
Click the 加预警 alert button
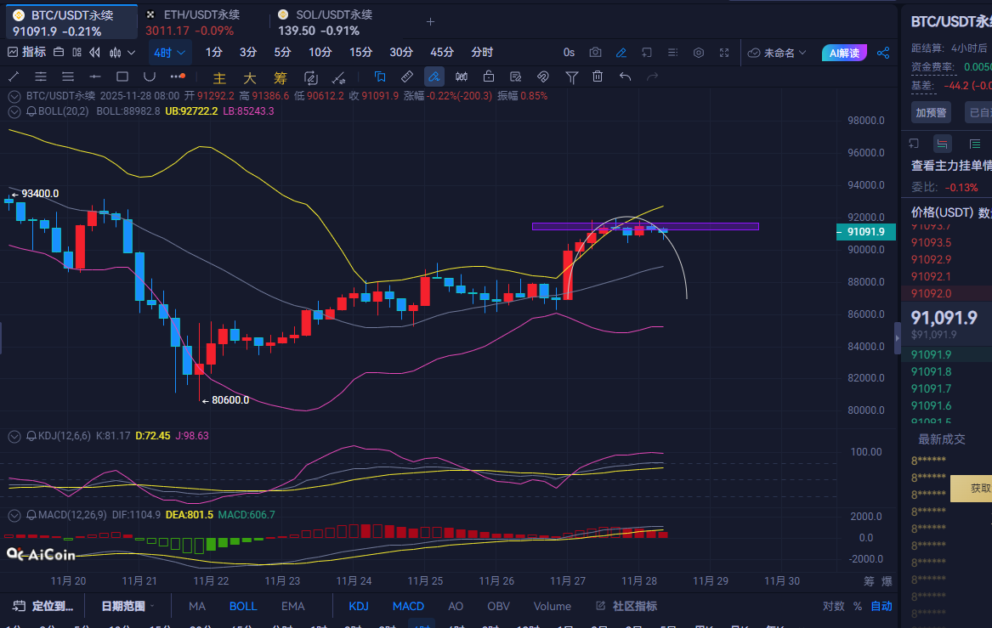pyautogui.click(x=932, y=112)
